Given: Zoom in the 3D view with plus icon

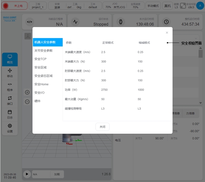Looking at the screenshot, I should (27, 92).
